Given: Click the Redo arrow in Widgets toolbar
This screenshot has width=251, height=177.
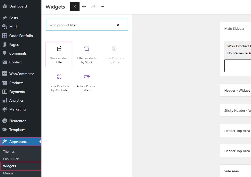Looking at the screenshot, I should pyautogui.click(x=94, y=6).
